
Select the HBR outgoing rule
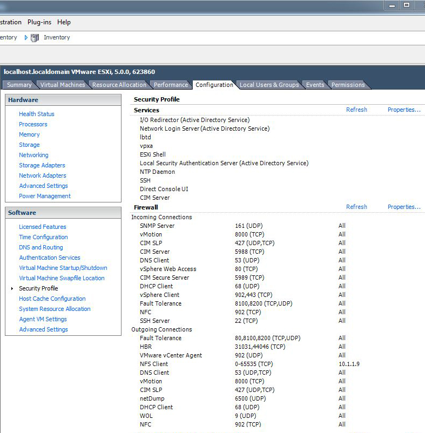point(145,347)
